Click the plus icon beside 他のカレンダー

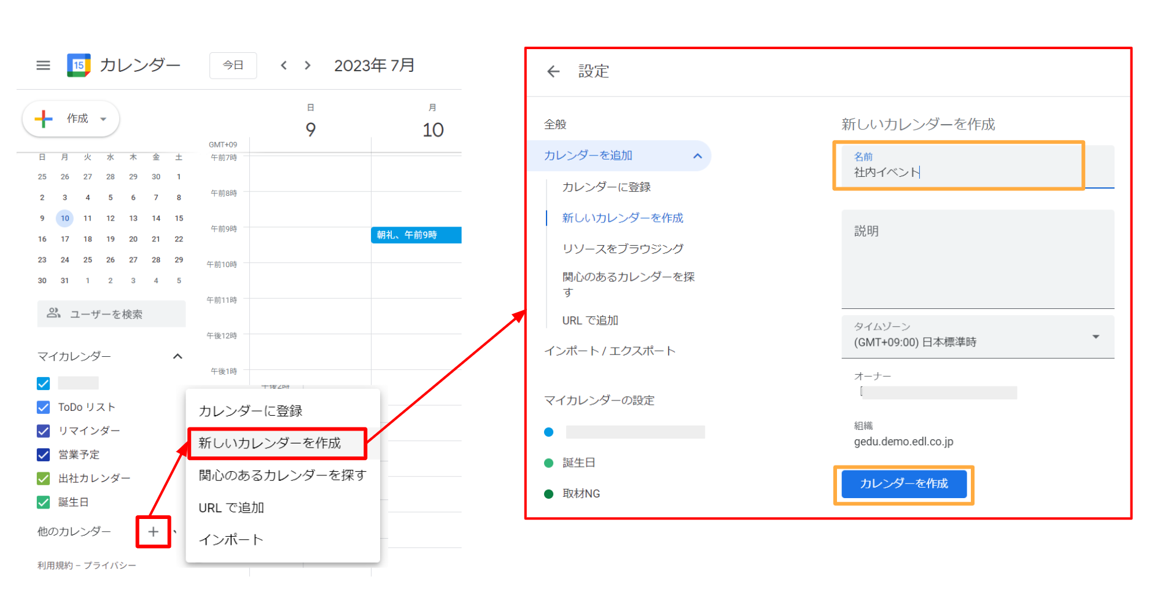[153, 532]
